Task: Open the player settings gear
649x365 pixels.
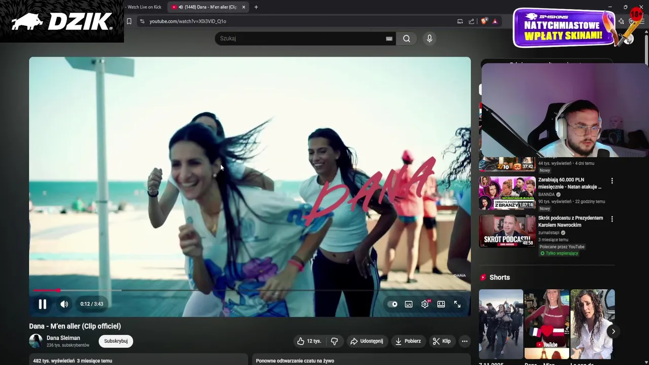Action: click(x=425, y=304)
